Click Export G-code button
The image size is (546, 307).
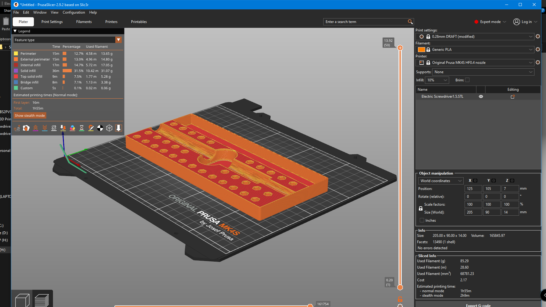coord(478,304)
